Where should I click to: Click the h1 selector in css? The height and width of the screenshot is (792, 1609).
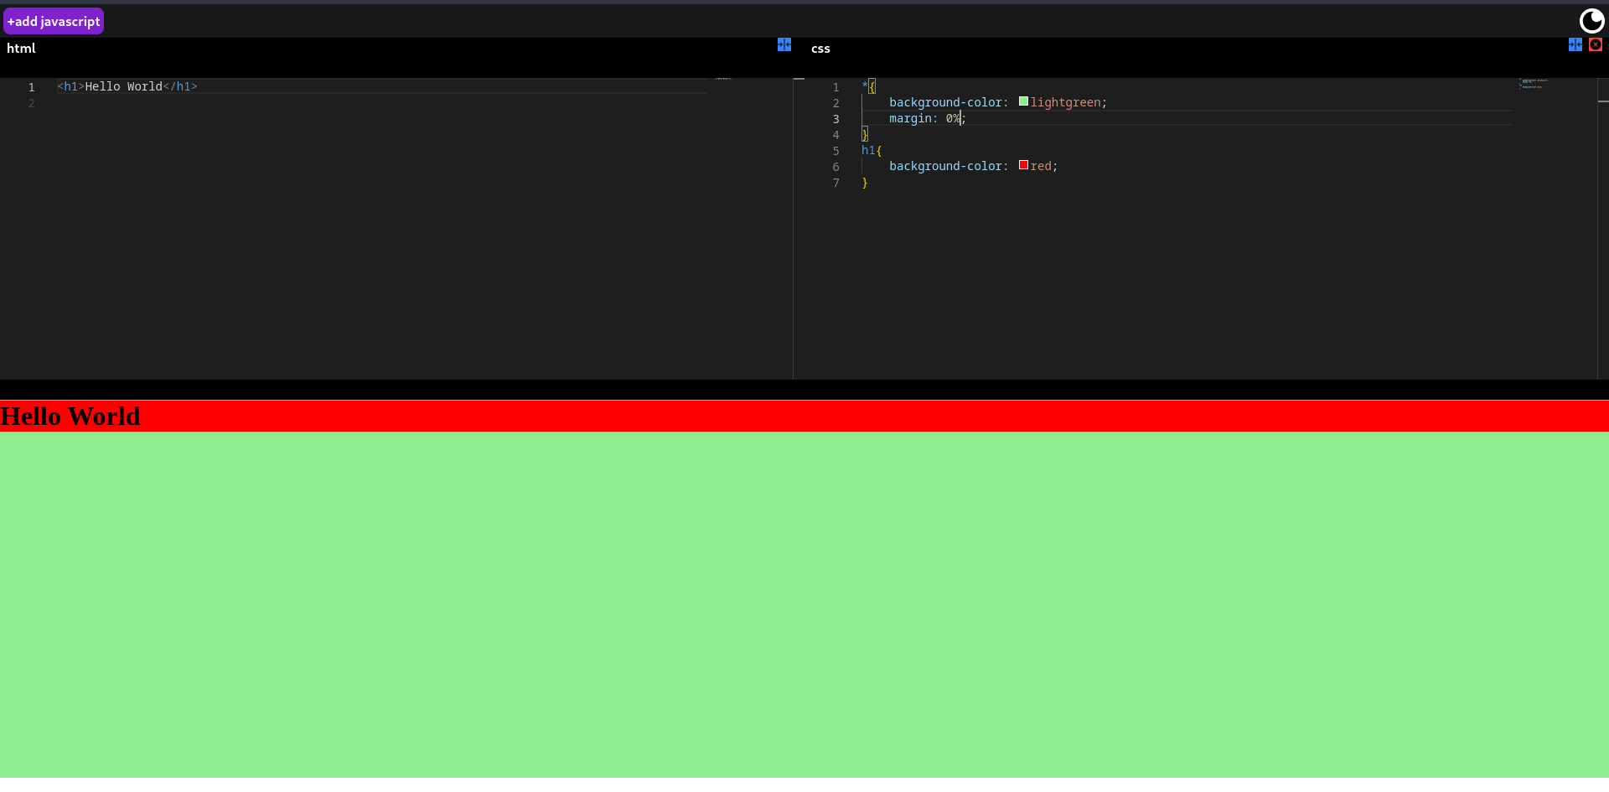(x=868, y=150)
